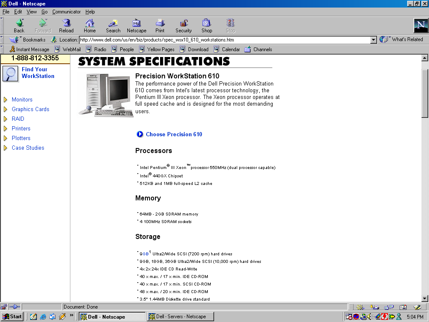
Task: Switch to Dell - Servers - Netscape window
Action: [181, 317]
